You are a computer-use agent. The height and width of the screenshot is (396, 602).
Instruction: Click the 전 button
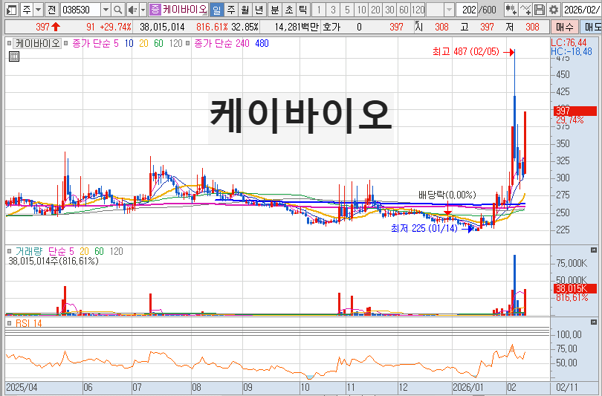click(52, 10)
